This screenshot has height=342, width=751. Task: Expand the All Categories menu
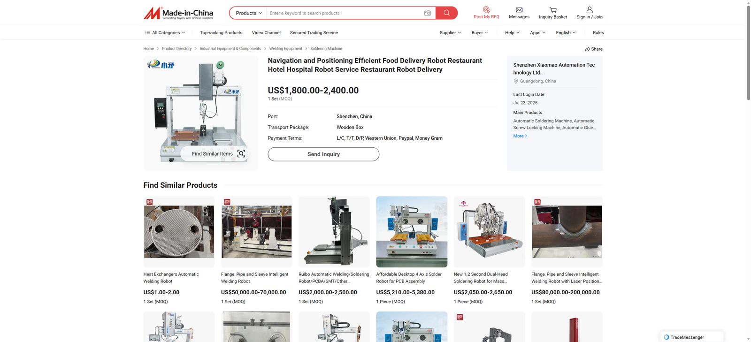click(165, 33)
